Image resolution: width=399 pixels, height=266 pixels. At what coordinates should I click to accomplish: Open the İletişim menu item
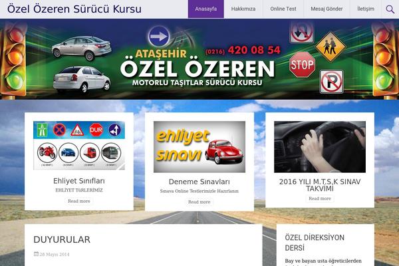pos(366,9)
